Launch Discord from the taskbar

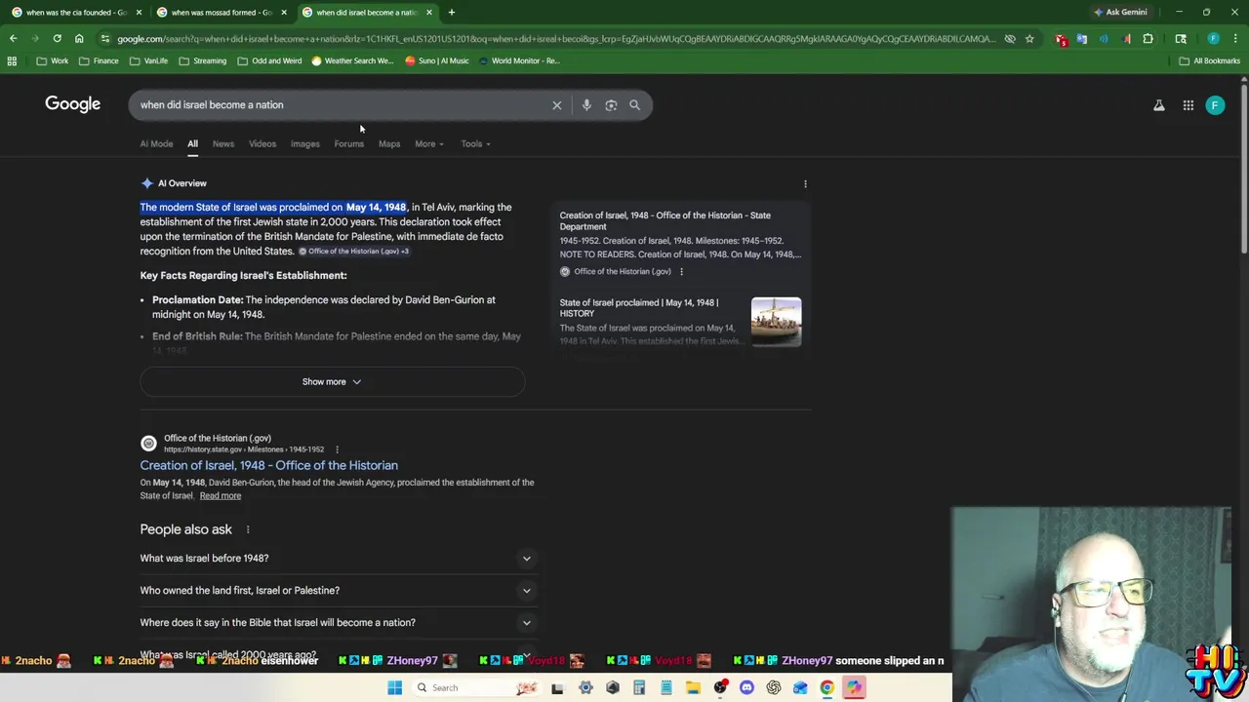pos(746,687)
